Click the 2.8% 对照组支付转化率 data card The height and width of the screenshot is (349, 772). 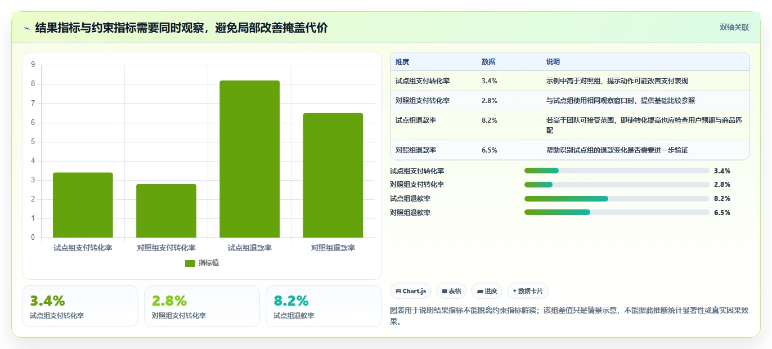click(x=202, y=306)
